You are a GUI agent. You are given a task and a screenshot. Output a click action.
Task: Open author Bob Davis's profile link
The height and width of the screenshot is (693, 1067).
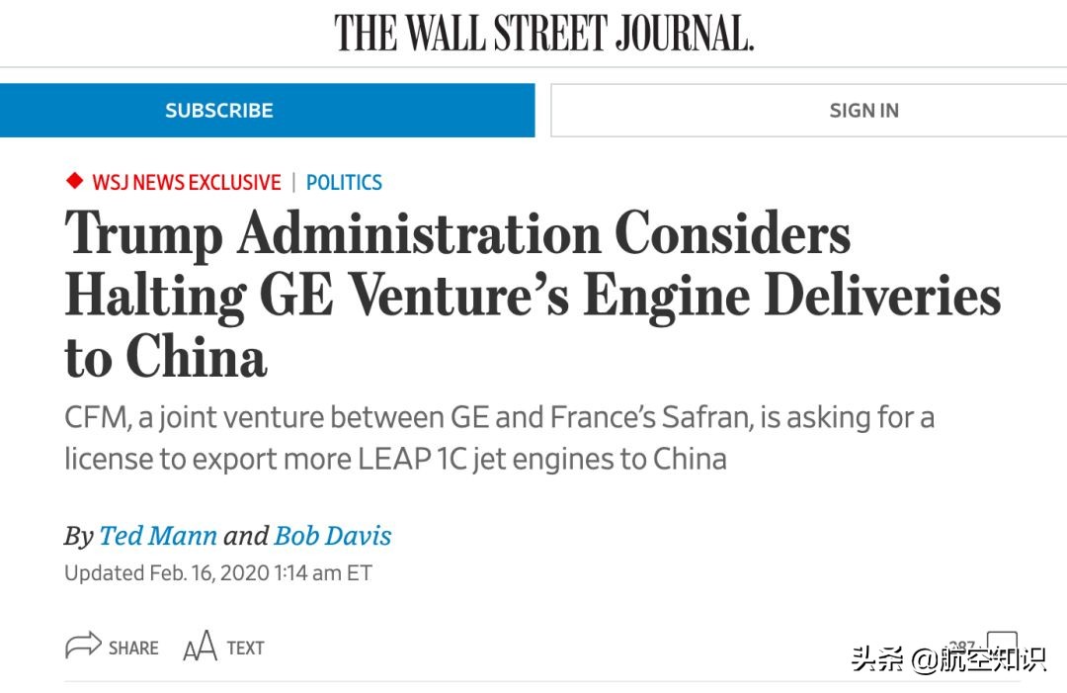pyautogui.click(x=333, y=536)
